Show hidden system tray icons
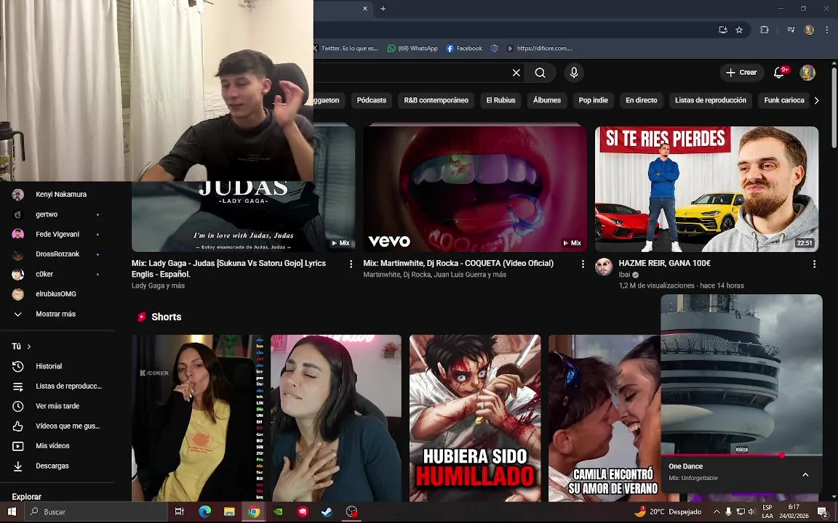Viewport: 838px width, 523px height. 716,512
